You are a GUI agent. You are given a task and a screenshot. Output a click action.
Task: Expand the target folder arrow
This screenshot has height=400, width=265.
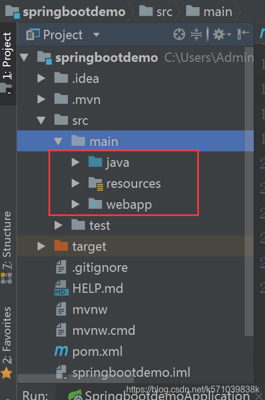[x=41, y=246]
